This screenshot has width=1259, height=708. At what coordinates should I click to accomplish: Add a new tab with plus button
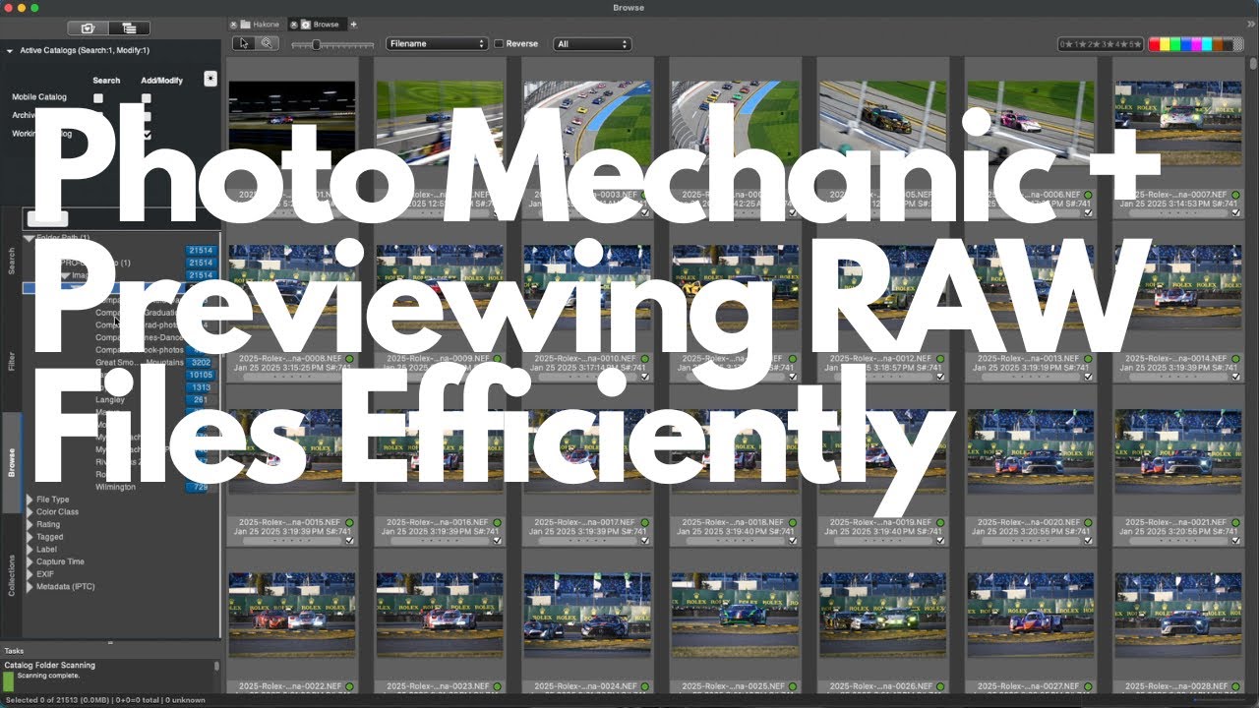click(354, 25)
